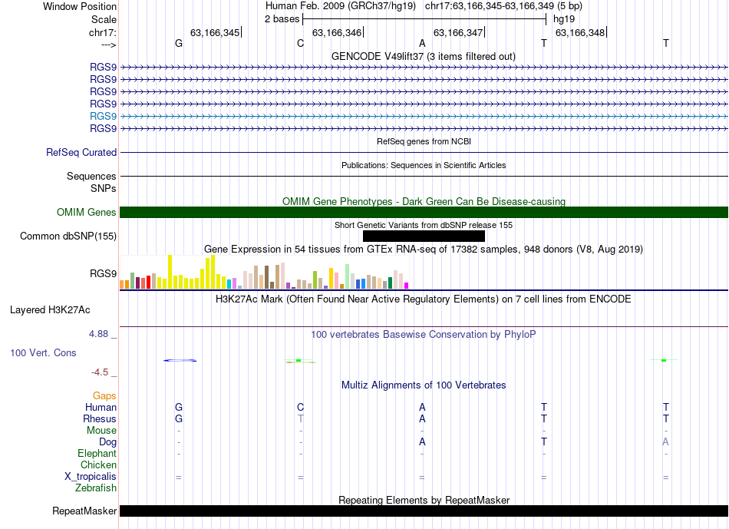This screenshot has height=529, width=729.
Task: Click the OMIM Genes track label
Action: [x=87, y=213]
